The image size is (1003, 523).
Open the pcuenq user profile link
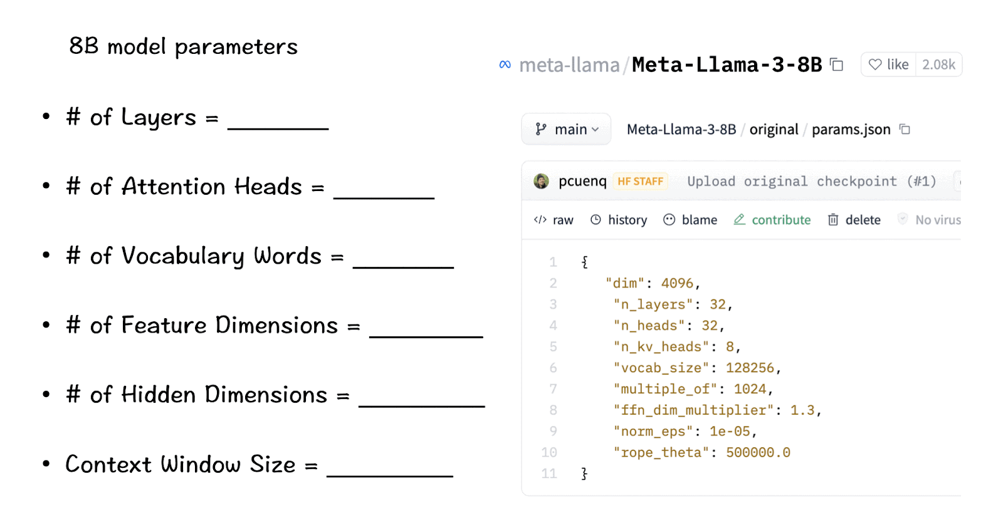582,182
